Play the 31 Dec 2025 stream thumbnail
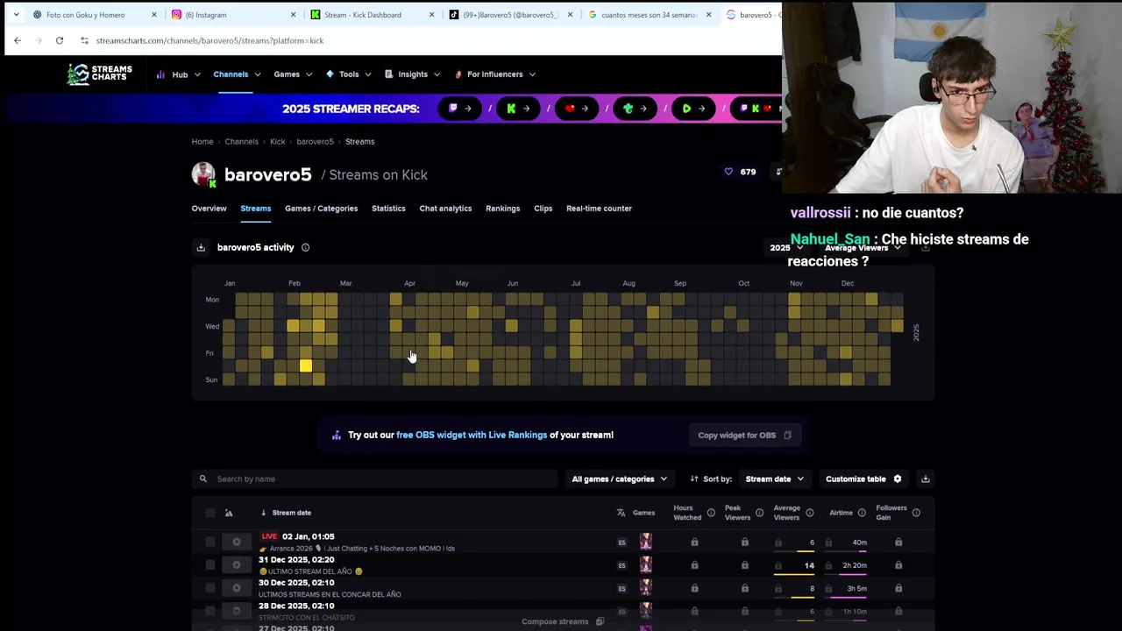1122x631 pixels. pos(236,565)
